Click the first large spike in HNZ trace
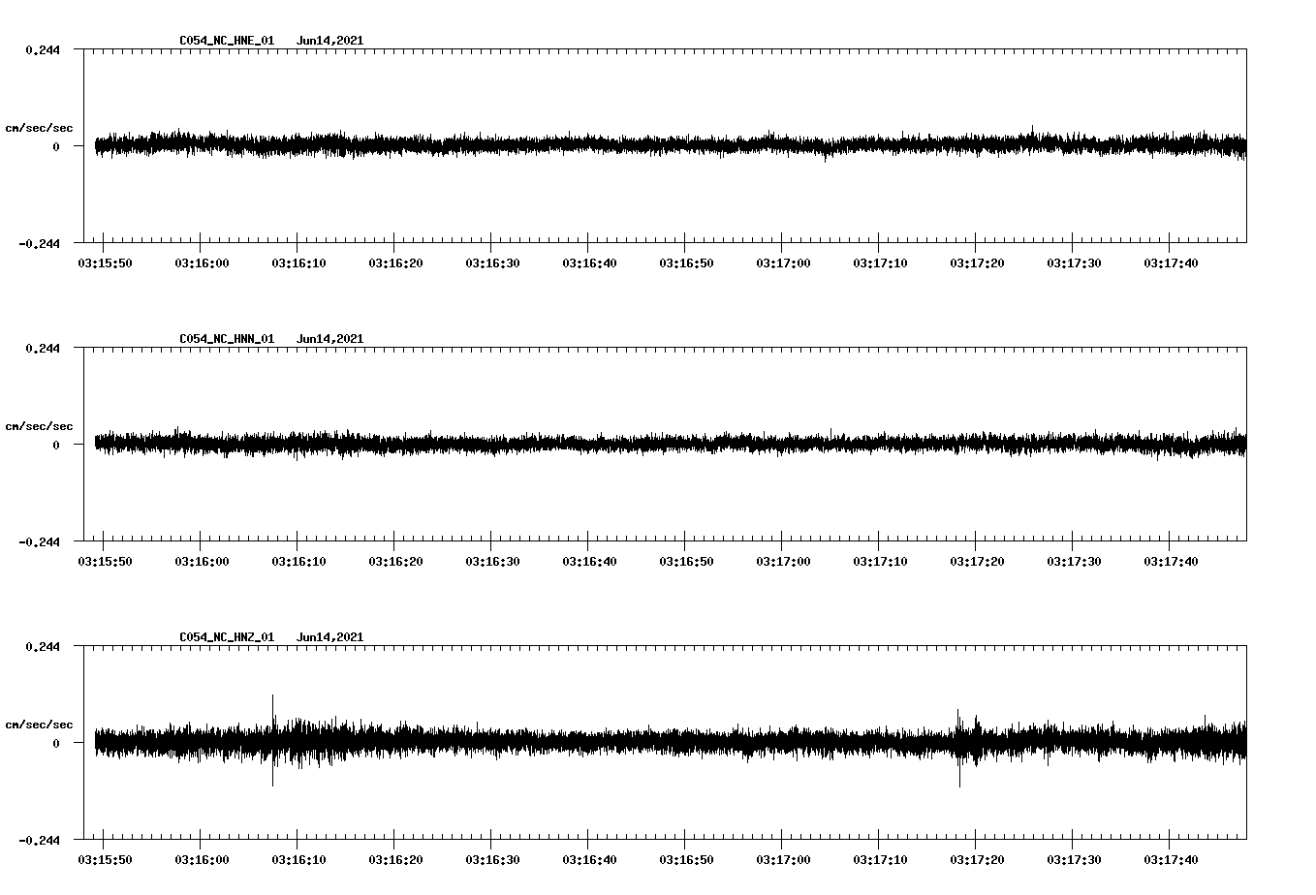Image resolution: width=1316 pixels, height=895 pixels. click(272, 740)
